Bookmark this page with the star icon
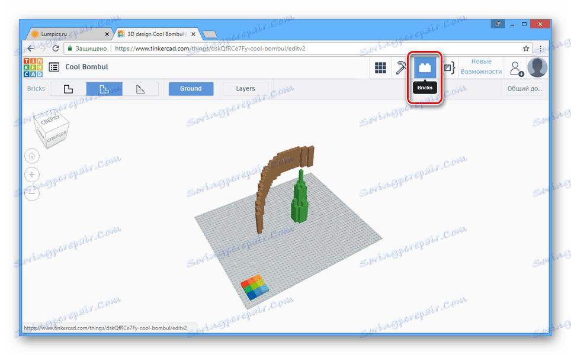571x355 pixels. (526, 49)
